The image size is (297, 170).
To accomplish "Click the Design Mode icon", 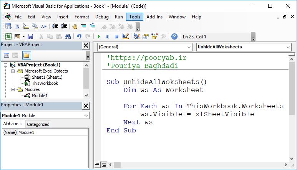I will pyautogui.click(x=125, y=37).
